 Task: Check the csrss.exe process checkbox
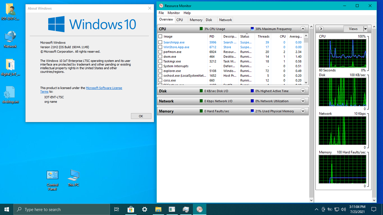pos(160,81)
